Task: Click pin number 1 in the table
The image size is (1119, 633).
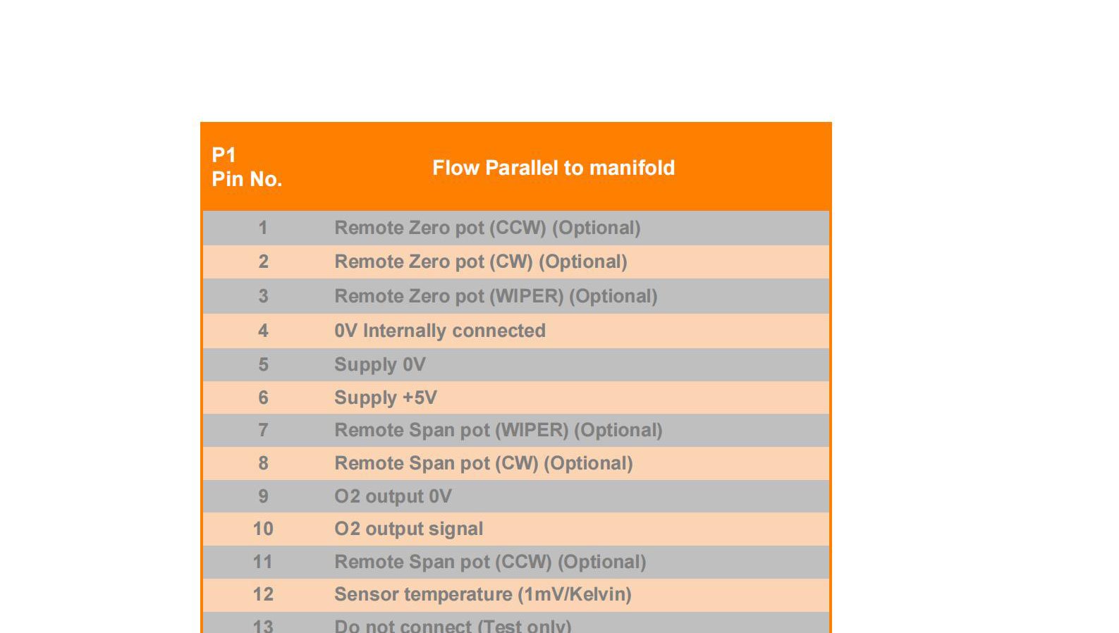Action: click(x=263, y=228)
